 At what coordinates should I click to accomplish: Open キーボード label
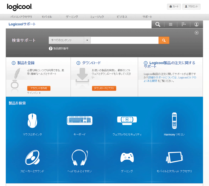coord(80,134)
